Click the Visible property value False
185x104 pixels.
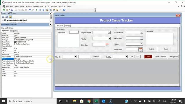click(x=16, y=74)
